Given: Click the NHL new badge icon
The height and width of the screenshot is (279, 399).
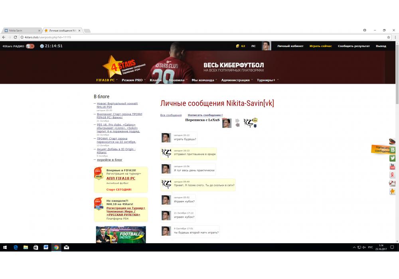Looking at the screenshot, I should pyautogui.click(x=98, y=204).
